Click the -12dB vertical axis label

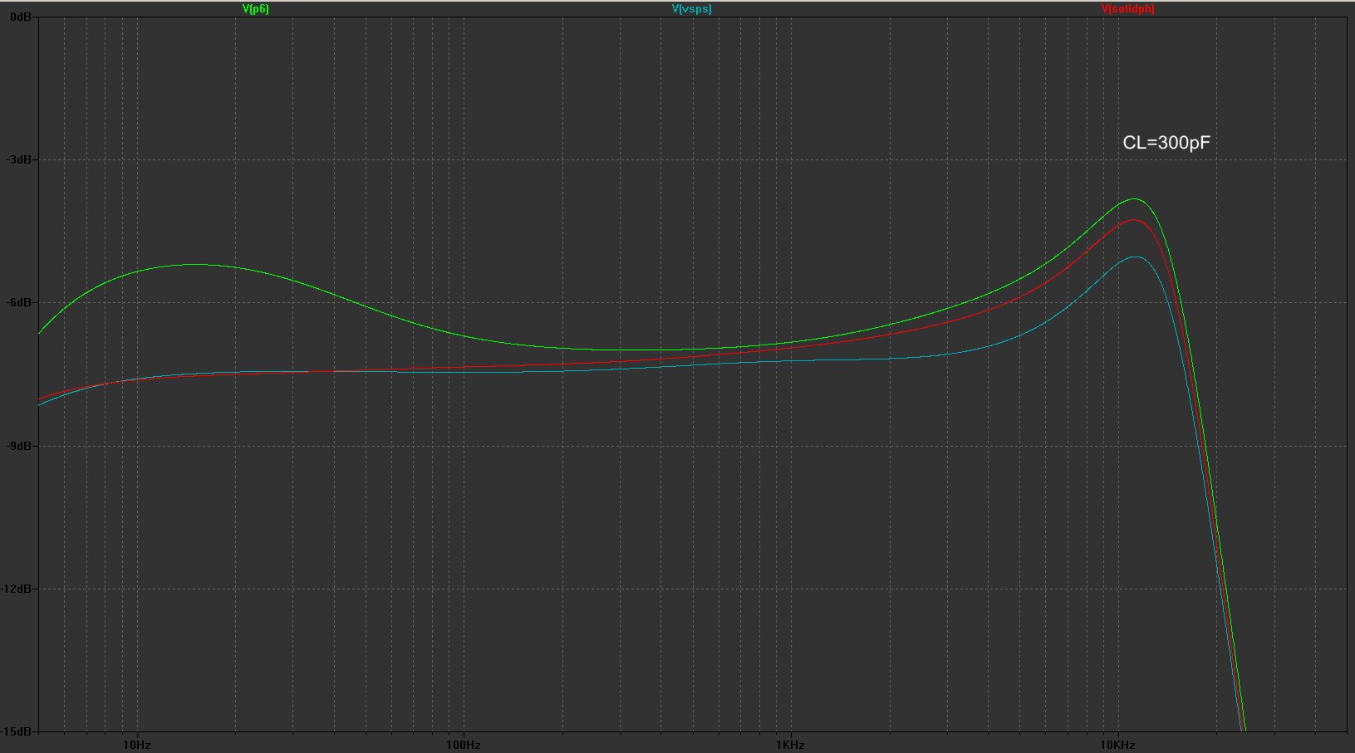click(17, 589)
